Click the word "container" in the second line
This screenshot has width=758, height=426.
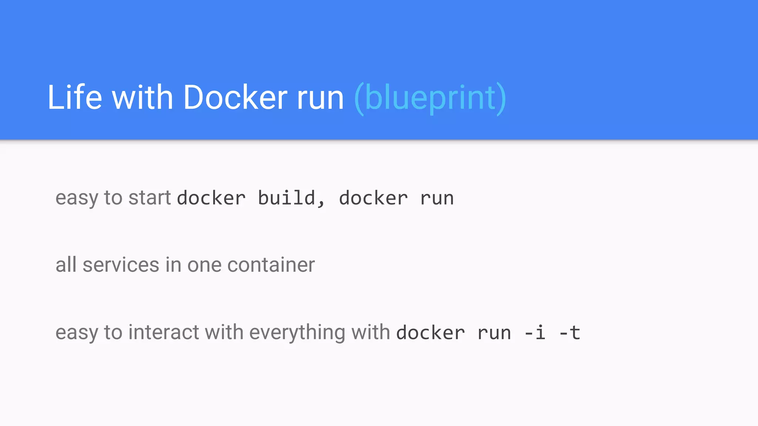[x=271, y=265]
